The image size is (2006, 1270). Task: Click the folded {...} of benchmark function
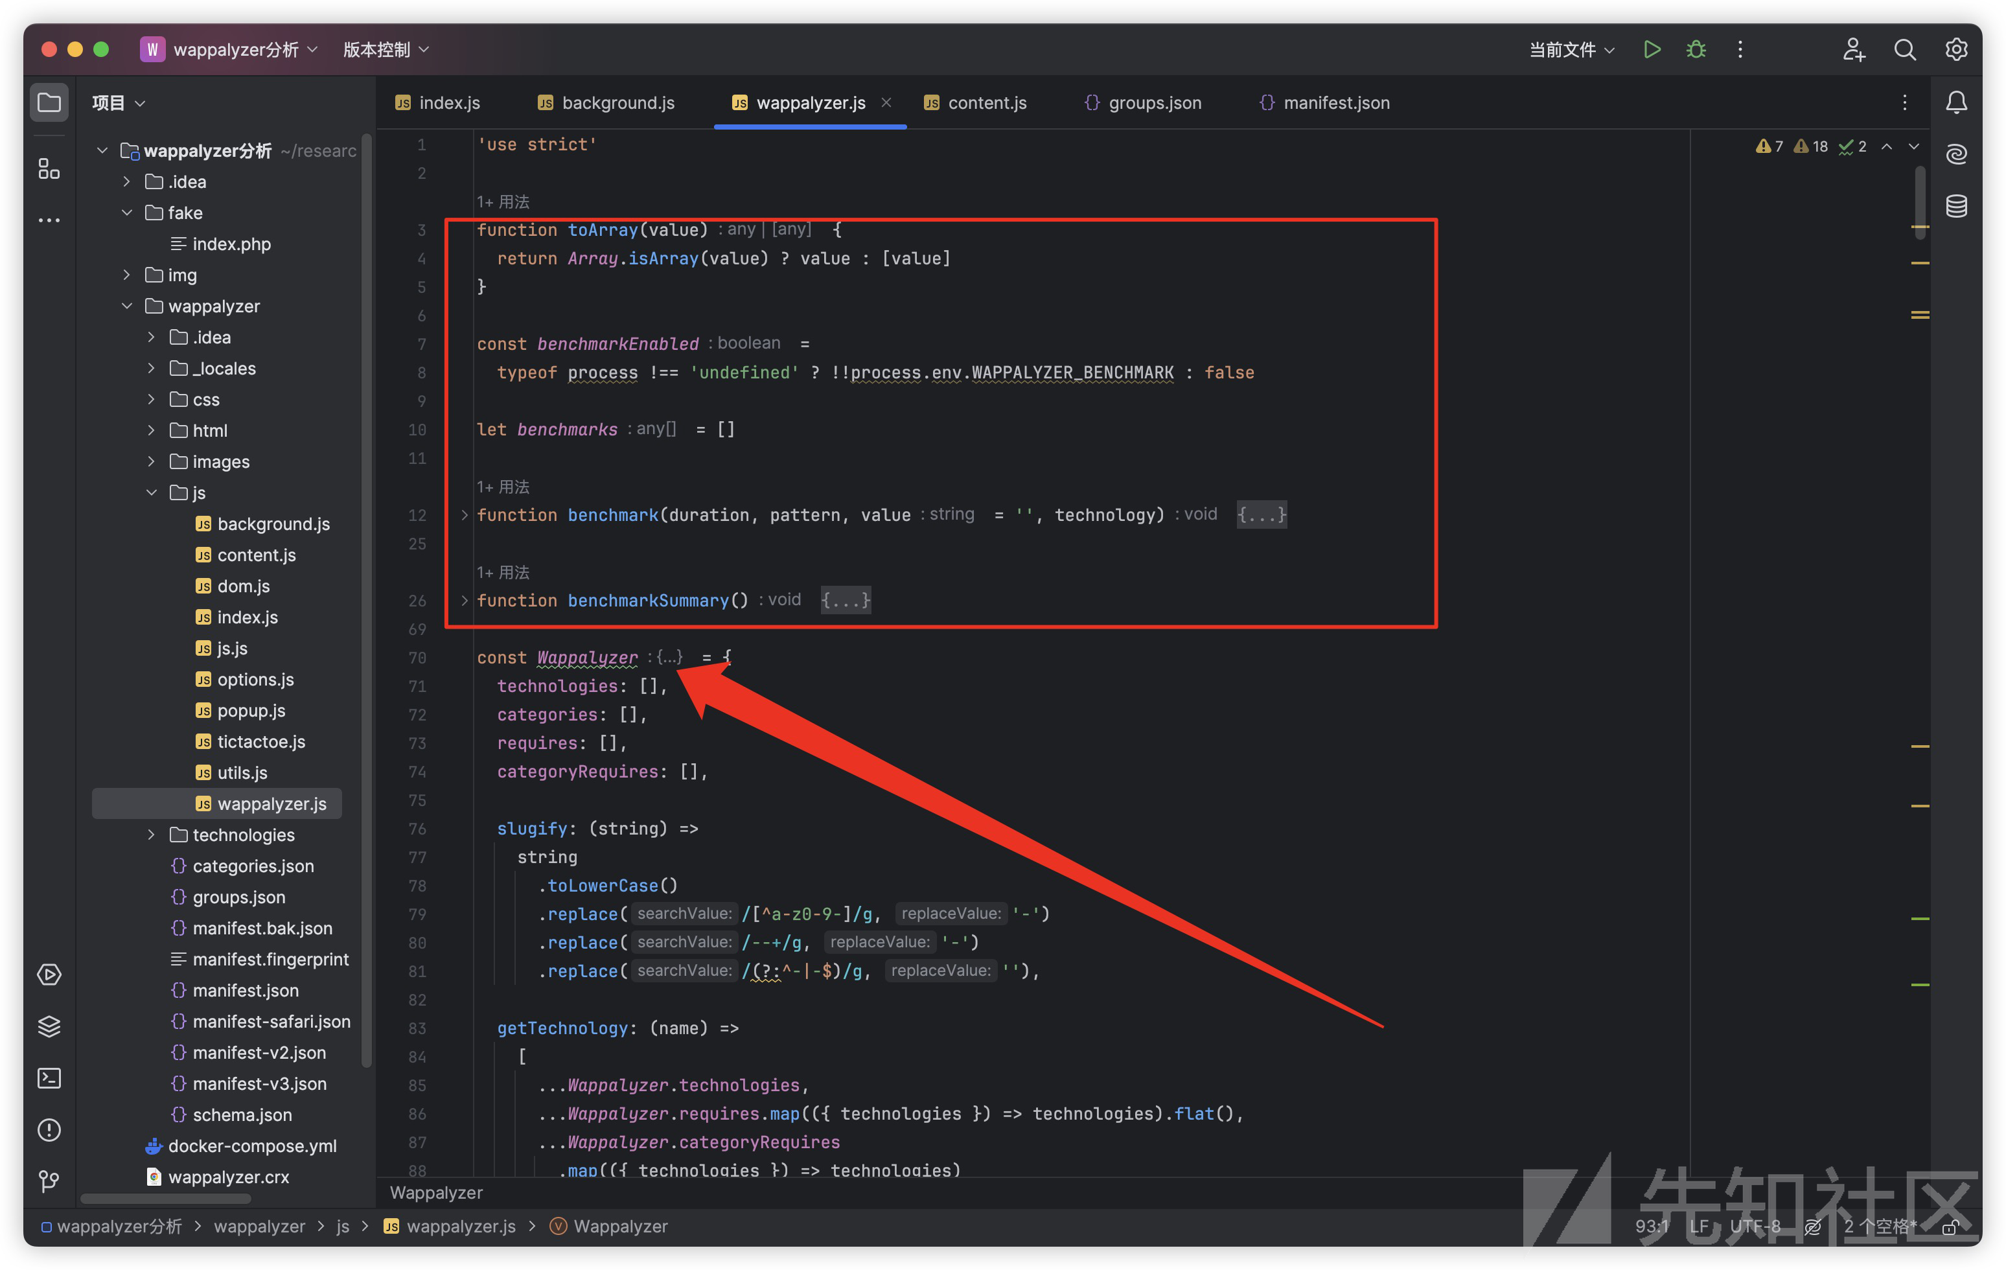point(1262,515)
